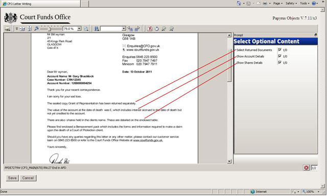Image resolution: width=327 pixels, height=196 pixels.
Task: Click the red X delete icon
Action: (150, 29)
